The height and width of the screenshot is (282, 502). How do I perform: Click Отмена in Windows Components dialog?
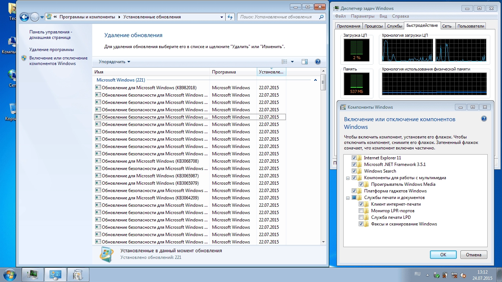point(474,255)
